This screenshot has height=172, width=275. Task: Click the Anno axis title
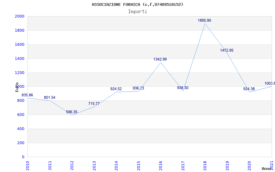[x=267, y=169]
